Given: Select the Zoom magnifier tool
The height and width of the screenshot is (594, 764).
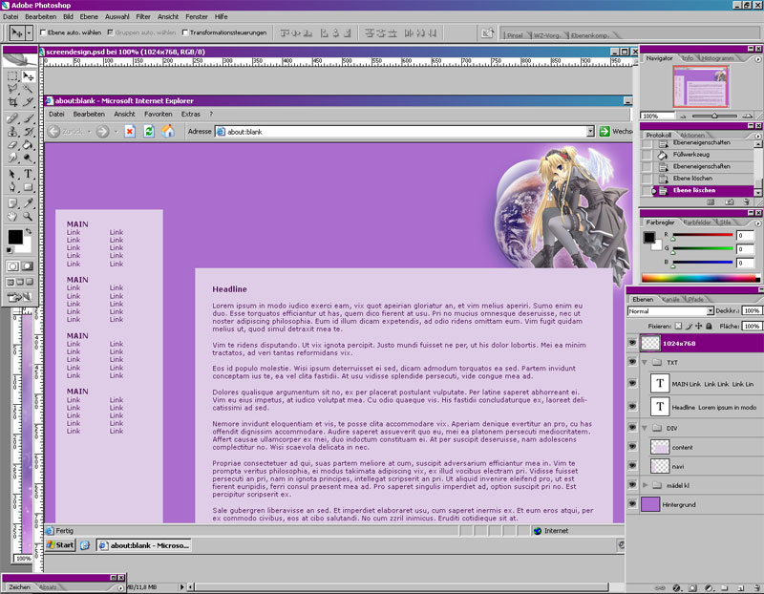Looking at the screenshot, I should click(29, 216).
